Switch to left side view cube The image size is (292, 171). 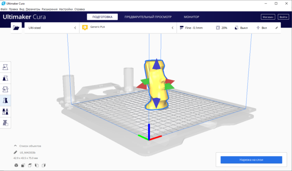[37, 165]
